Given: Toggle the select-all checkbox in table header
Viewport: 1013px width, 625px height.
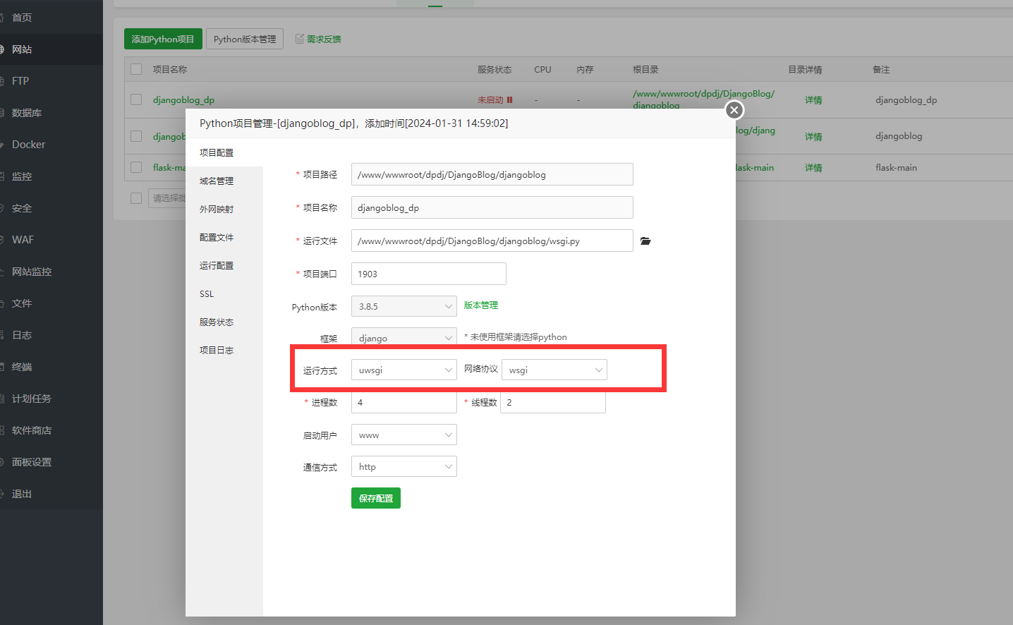Looking at the screenshot, I should [x=136, y=69].
